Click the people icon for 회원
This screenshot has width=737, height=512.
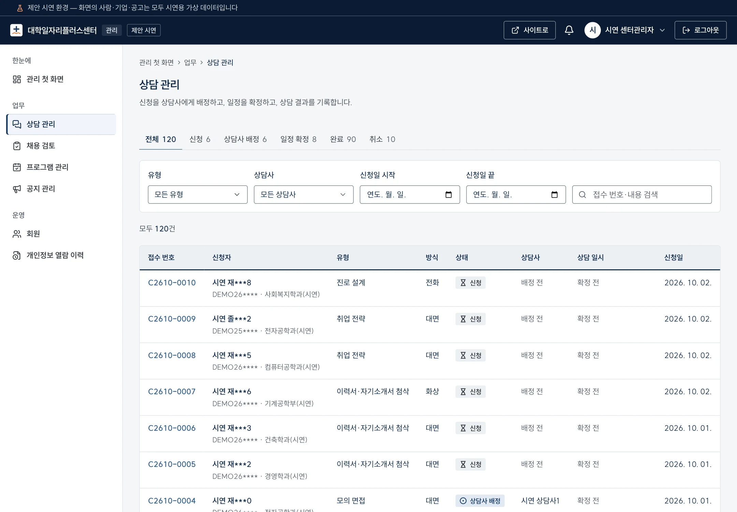[x=17, y=234]
